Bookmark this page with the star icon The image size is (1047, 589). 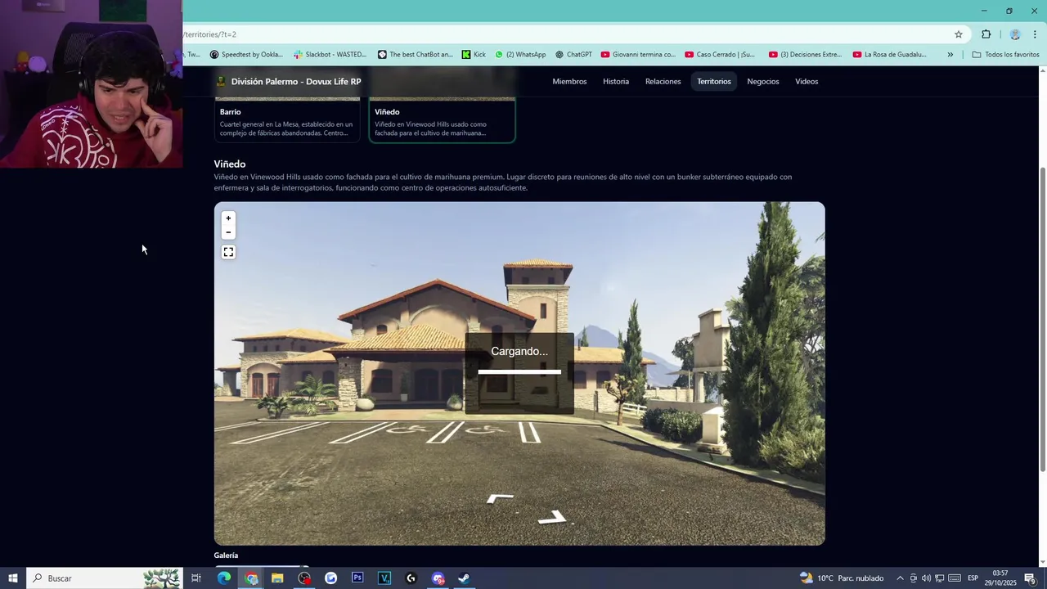pyautogui.click(x=959, y=34)
